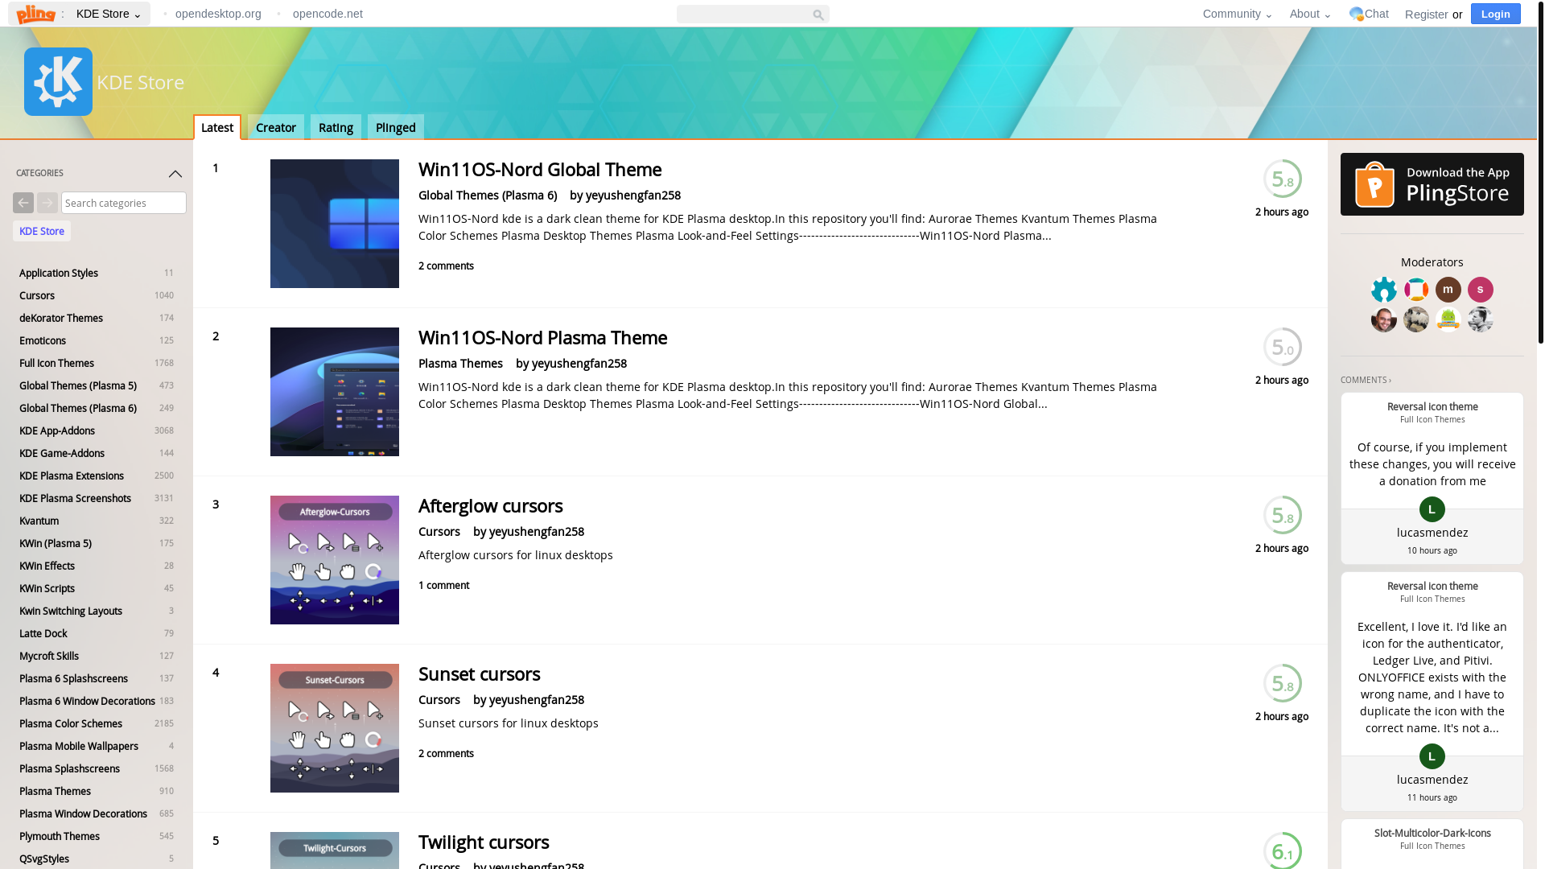Click 6.1 rating circle for Twilight cursors
The width and height of the screenshot is (1545, 869).
tap(1282, 850)
